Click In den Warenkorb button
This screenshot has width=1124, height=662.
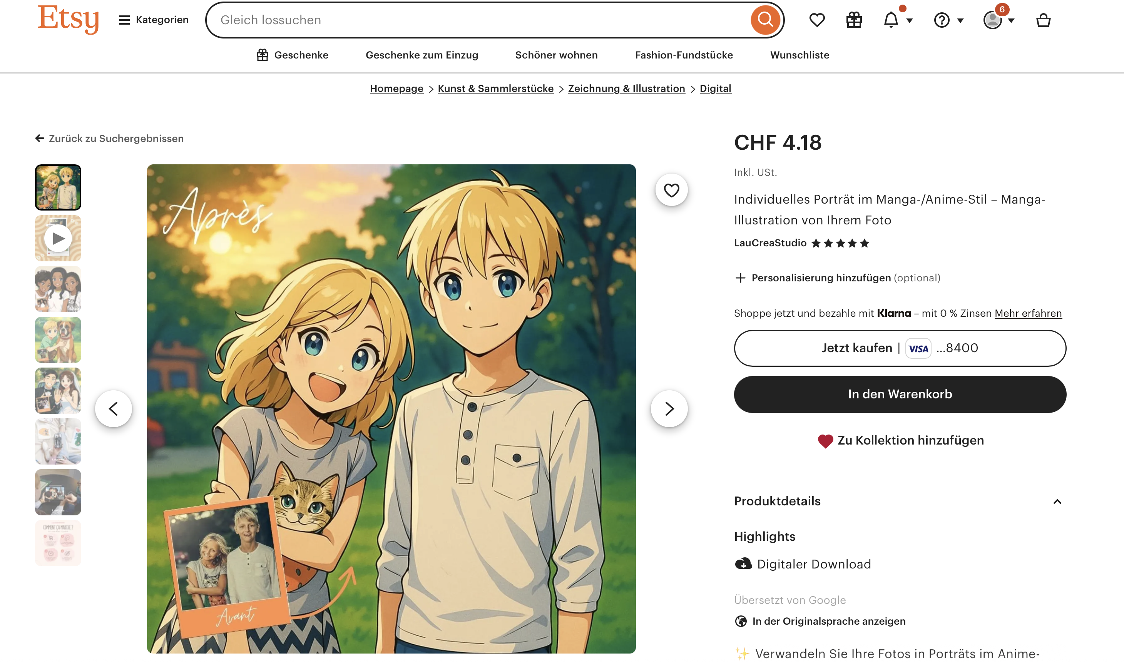[900, 395]
